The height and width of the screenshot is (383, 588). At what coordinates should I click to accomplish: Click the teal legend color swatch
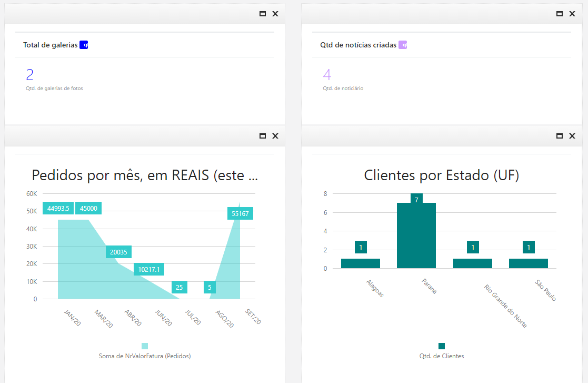[441, 347]
